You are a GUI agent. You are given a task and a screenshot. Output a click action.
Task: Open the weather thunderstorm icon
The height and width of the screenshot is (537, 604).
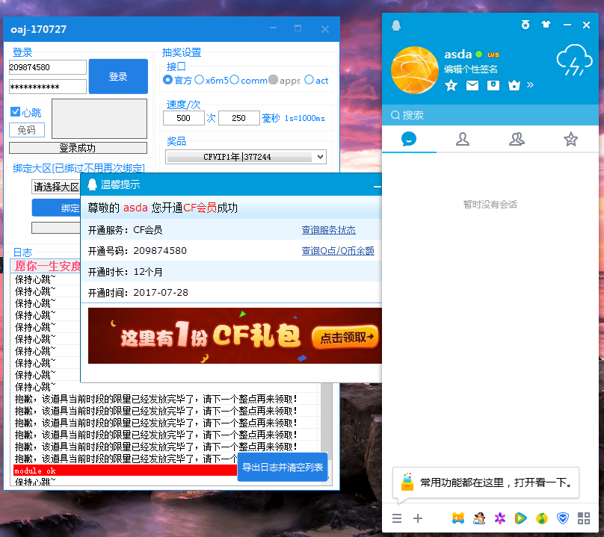tap(574, 60)
